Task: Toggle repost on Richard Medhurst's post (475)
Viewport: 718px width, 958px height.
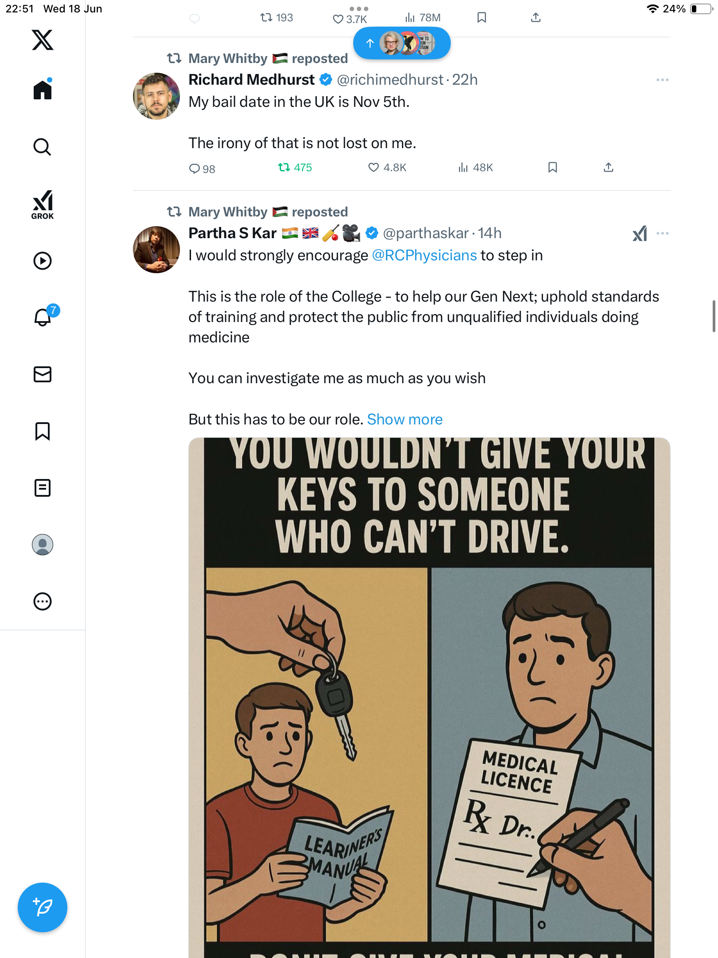Action: tap(295, 168)
